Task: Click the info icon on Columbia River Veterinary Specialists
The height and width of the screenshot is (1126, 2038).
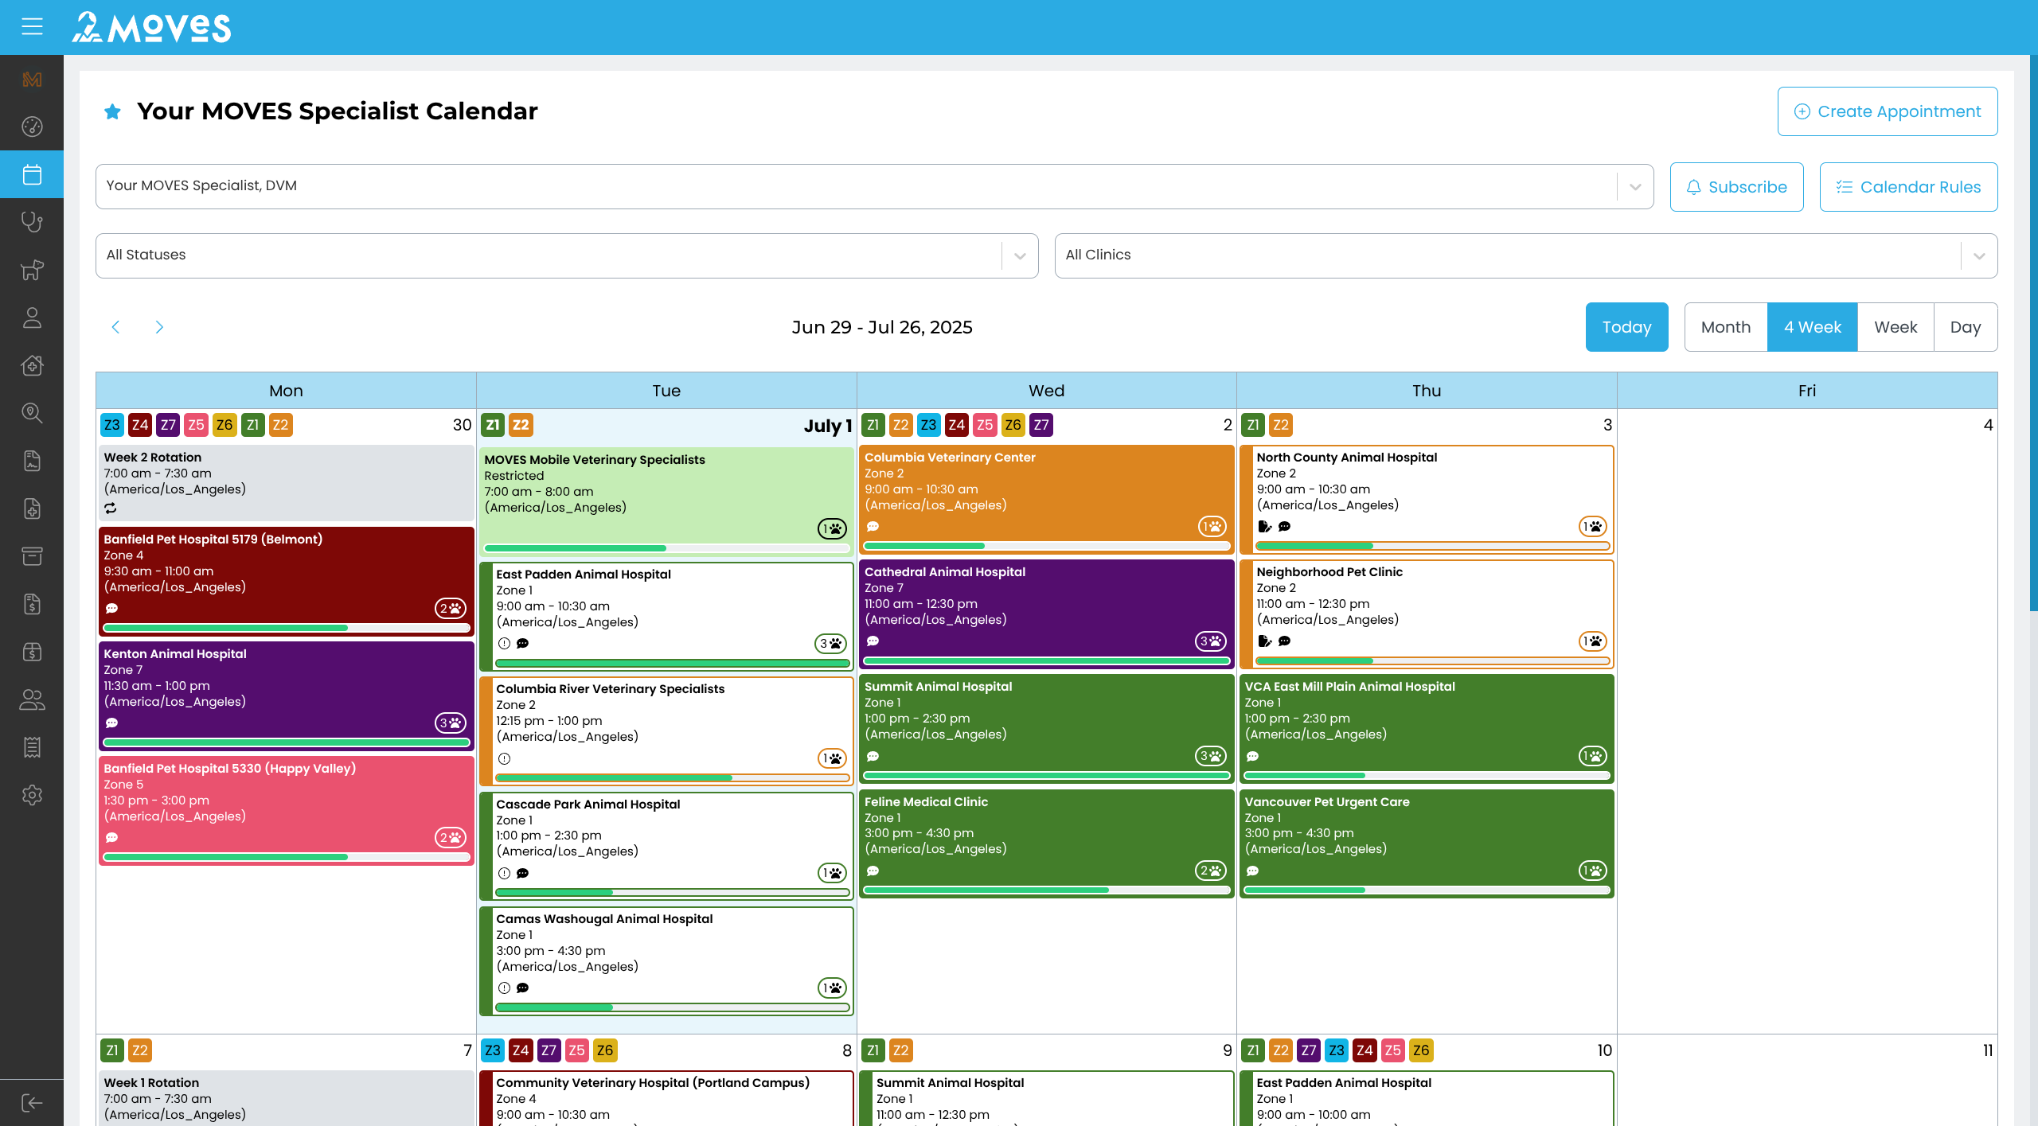Action: pyautogui.click(x=504, y=758)
